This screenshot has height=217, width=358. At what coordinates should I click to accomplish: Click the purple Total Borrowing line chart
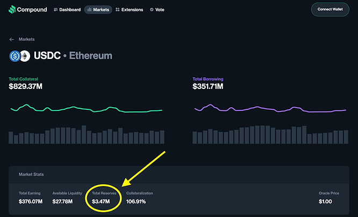click(270, 108)
